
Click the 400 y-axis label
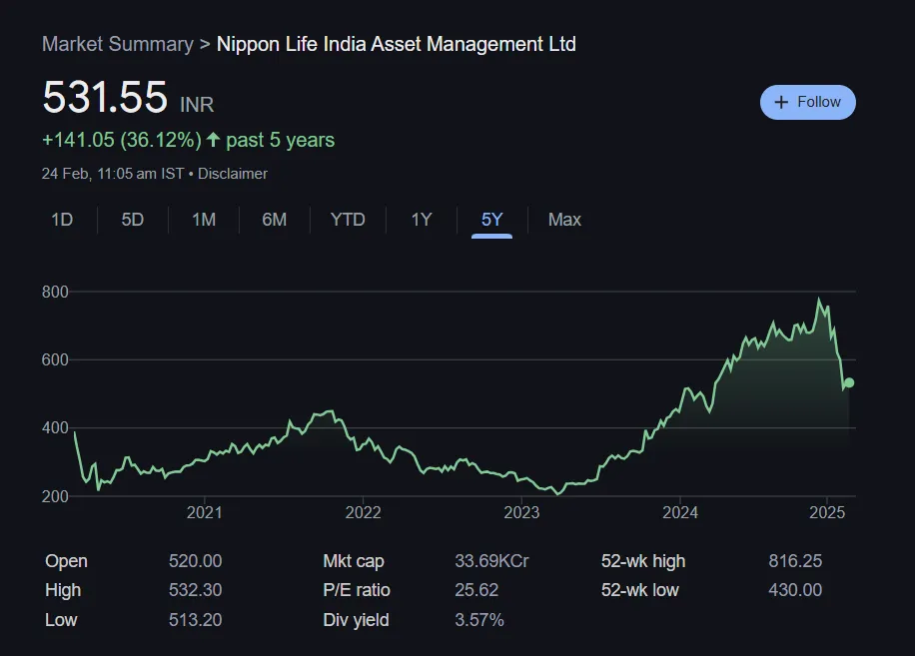[55, 428]
